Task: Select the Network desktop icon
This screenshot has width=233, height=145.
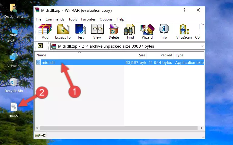Action: click(x=14, y=60)
